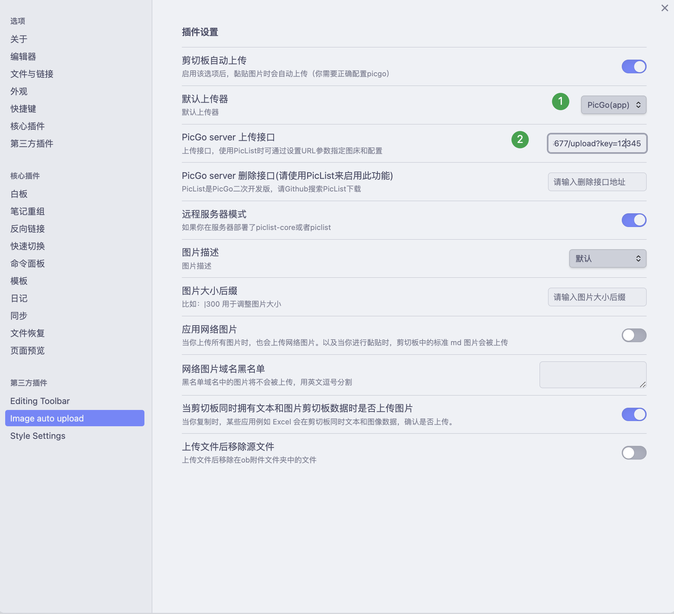The height and width of the screenshot is (614, 674).
Task: Enable 应用网络图片 toggle
Action: pos(634,335)
